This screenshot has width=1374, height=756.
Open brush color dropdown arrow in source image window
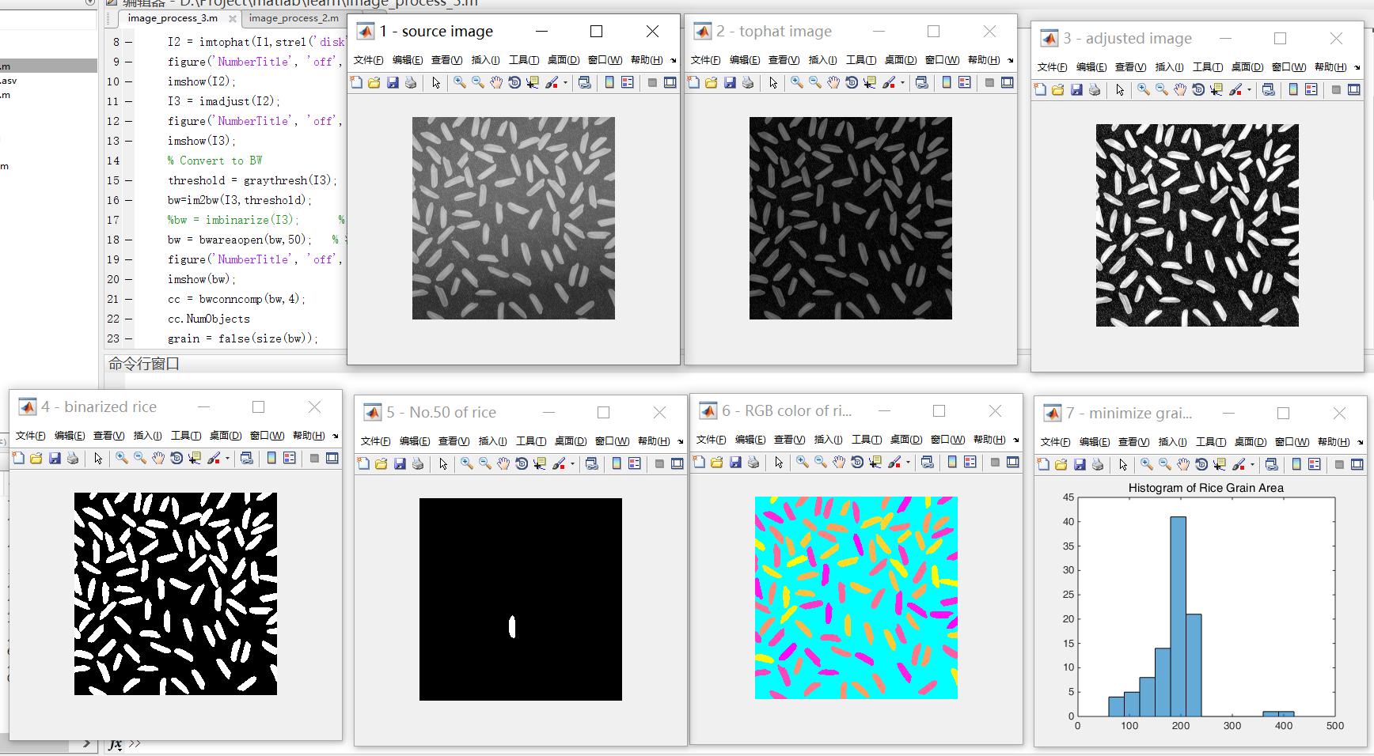(x=565, y=83)
